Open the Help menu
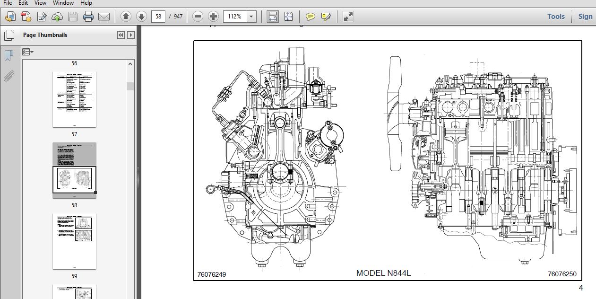596x299 pixels. click(x=86, y=3)
